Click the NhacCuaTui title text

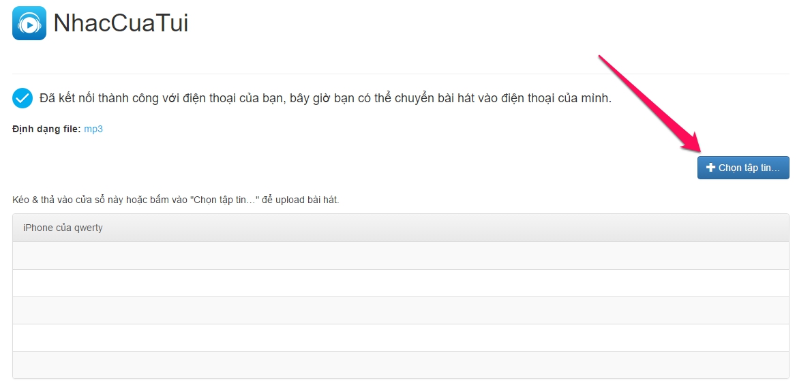pyautogui.click(x=121, y=23)
